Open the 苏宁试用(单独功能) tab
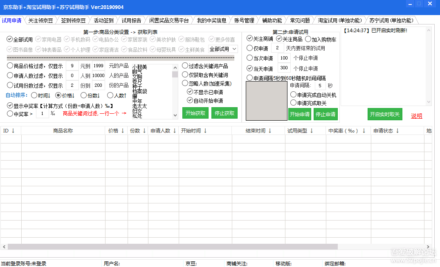 [x=391, y=20]
